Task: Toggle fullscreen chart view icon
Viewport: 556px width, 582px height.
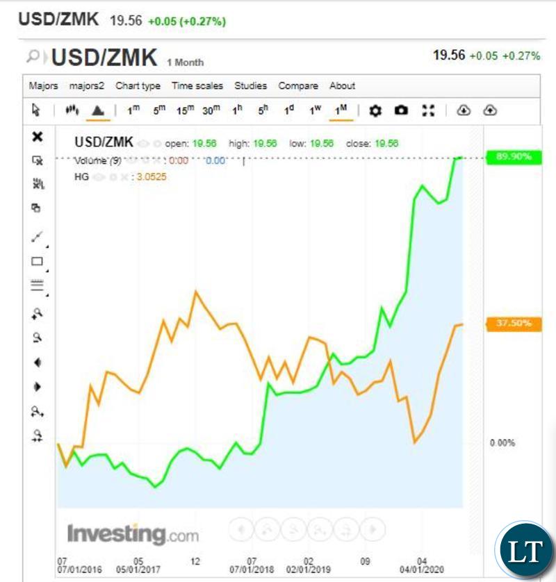Action: click(x=428, y=110)
